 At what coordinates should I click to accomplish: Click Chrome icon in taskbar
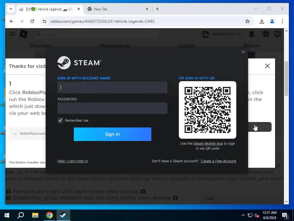point(49,215)
